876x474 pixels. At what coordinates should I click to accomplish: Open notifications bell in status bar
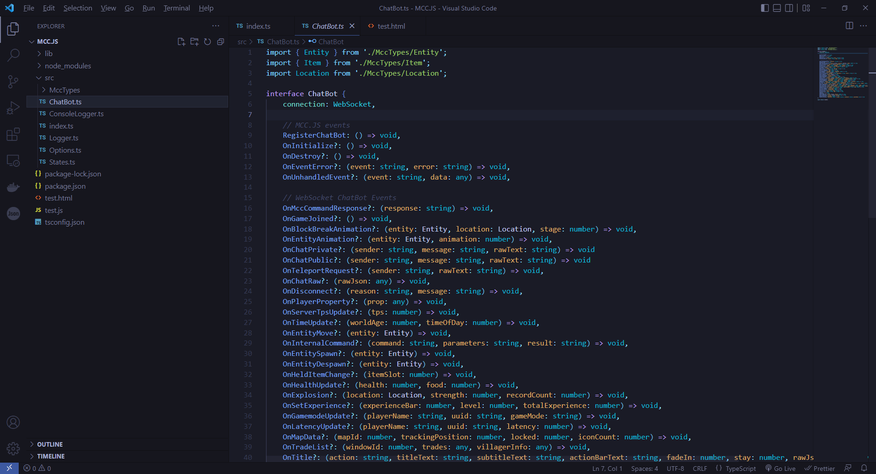coord(864,468)
